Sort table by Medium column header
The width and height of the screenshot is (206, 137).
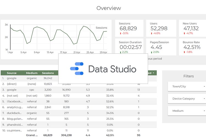click(x=32, y=73)
